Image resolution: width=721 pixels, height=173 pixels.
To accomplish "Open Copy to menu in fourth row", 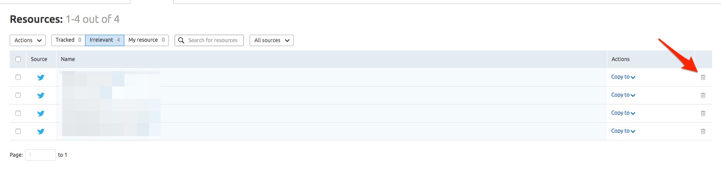I will coord(623,131).
